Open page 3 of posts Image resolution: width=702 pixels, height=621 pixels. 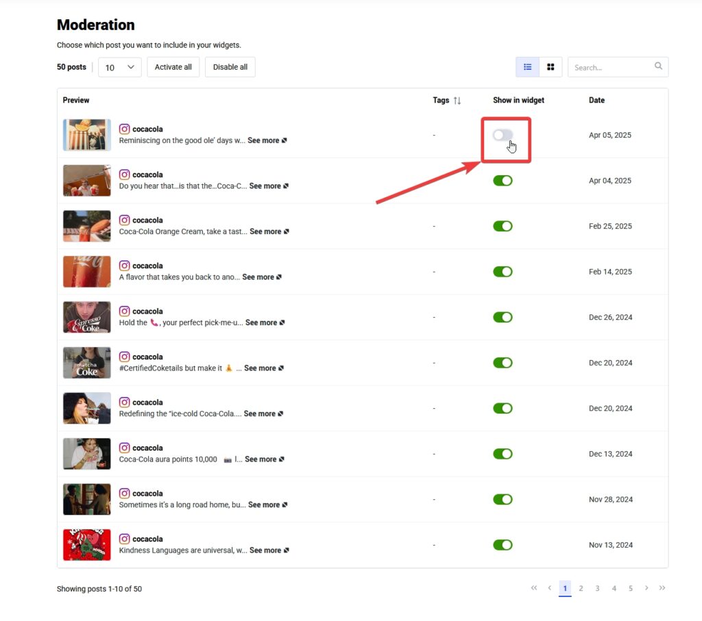(x=597, y=588)
